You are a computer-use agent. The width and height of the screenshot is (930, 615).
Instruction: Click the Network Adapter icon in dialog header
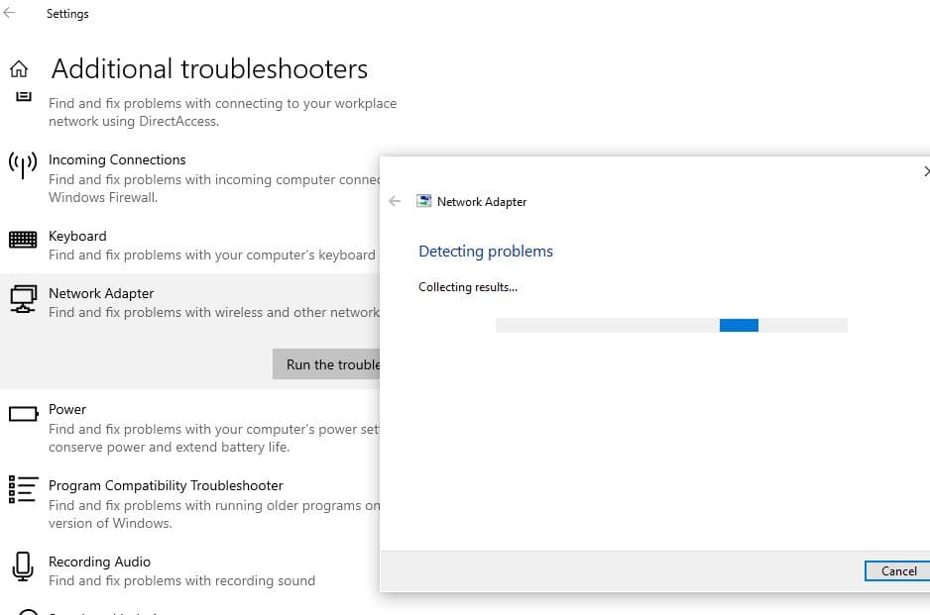pos(423,201)
